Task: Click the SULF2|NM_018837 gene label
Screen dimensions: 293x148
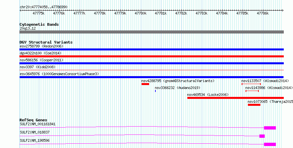Action: (35, 132)
